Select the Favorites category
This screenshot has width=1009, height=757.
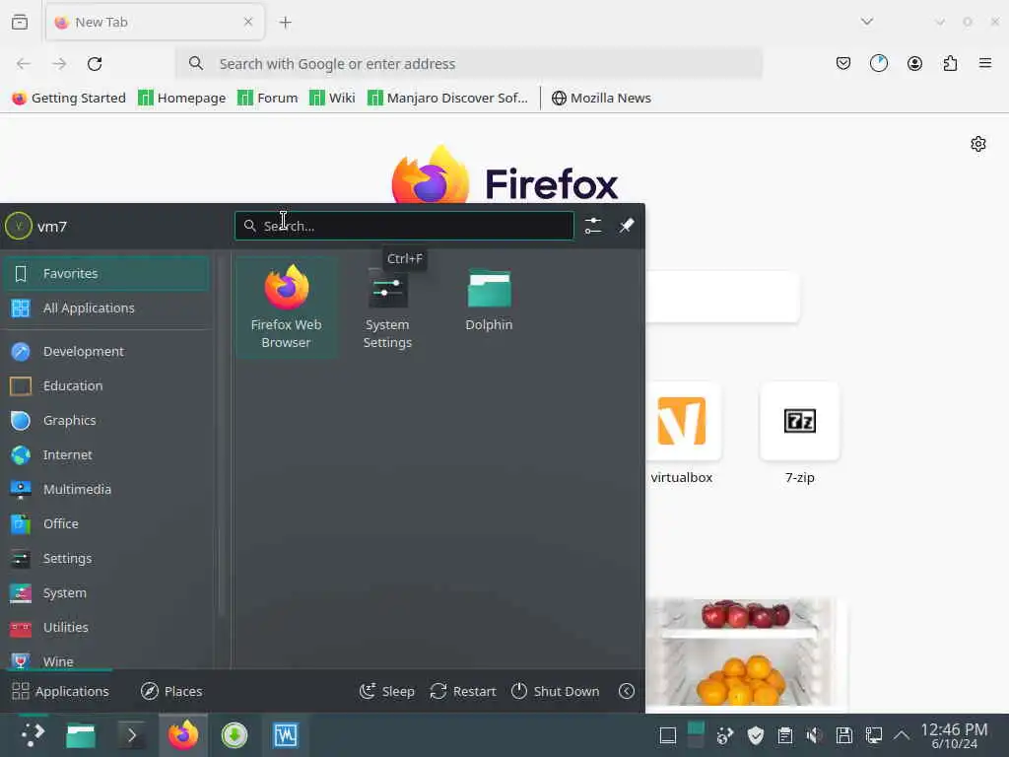coord(105,274)
